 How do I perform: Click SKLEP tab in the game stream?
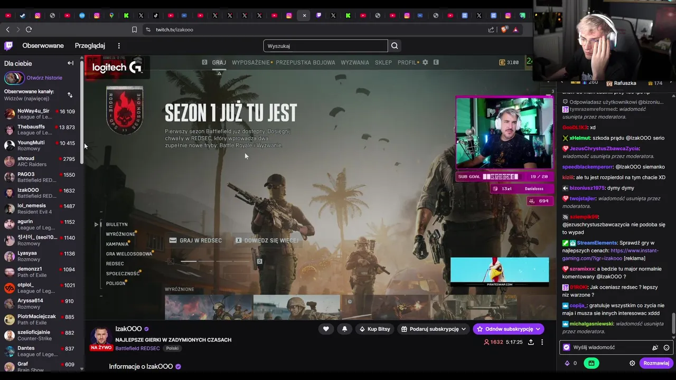click(383, 62)
